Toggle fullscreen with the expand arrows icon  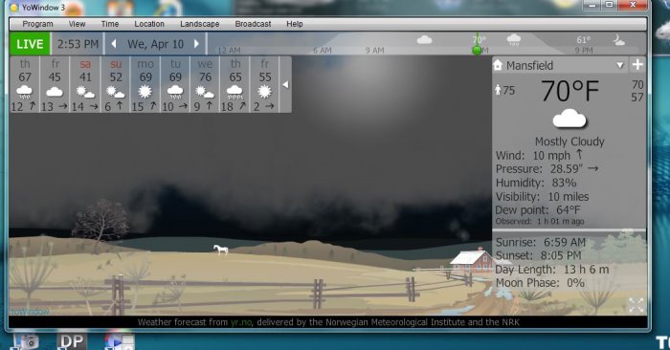pos(636,305)
